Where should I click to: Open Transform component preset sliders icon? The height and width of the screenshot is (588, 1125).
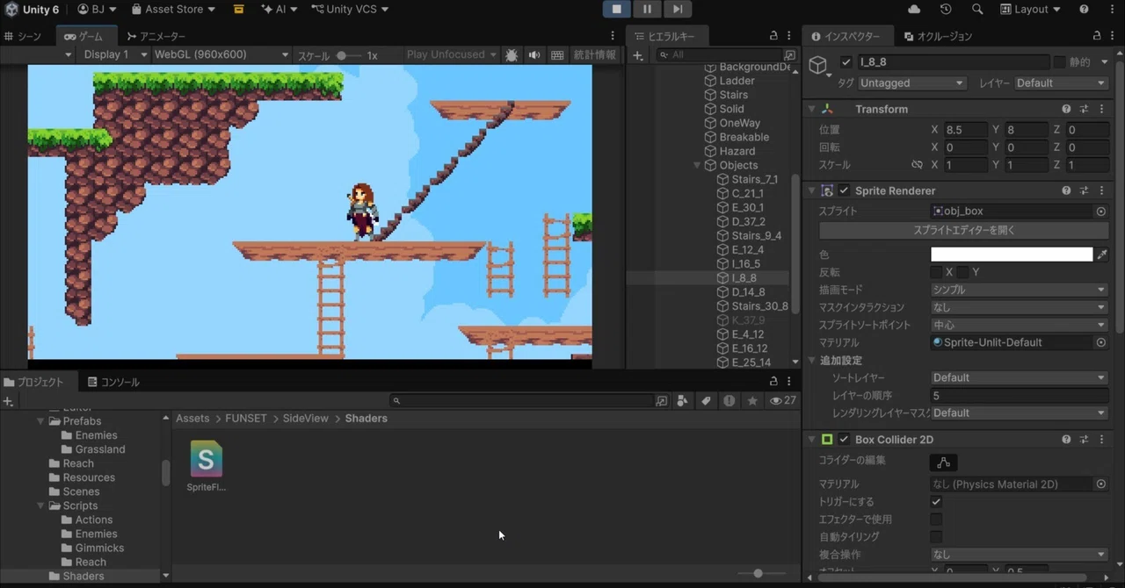tap(1084, 109)
